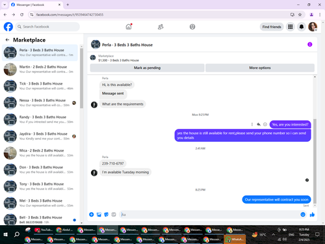The image size is (325, 244).
Task: Click the conversation list scrollbar
Action: tap(81, 78)
